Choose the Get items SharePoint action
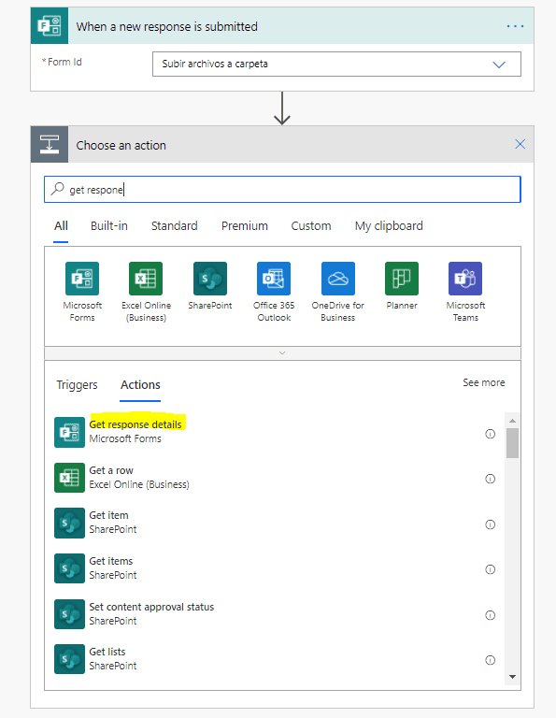The width and height of the screenshot is (556, 718). (275, 568)
